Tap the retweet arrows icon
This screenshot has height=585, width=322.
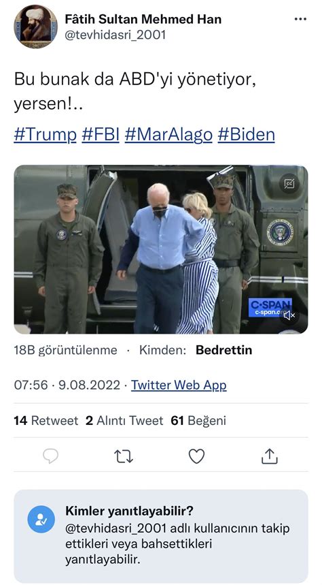tap(124, 456)
